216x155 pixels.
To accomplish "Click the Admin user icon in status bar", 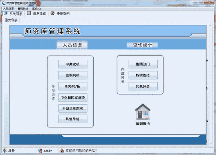I will point(40,151).
